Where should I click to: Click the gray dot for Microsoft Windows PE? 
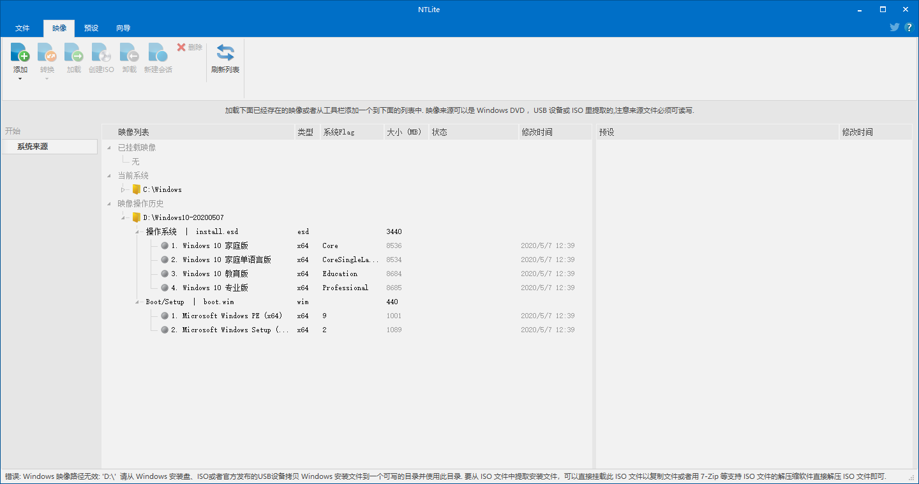[165, 316]
